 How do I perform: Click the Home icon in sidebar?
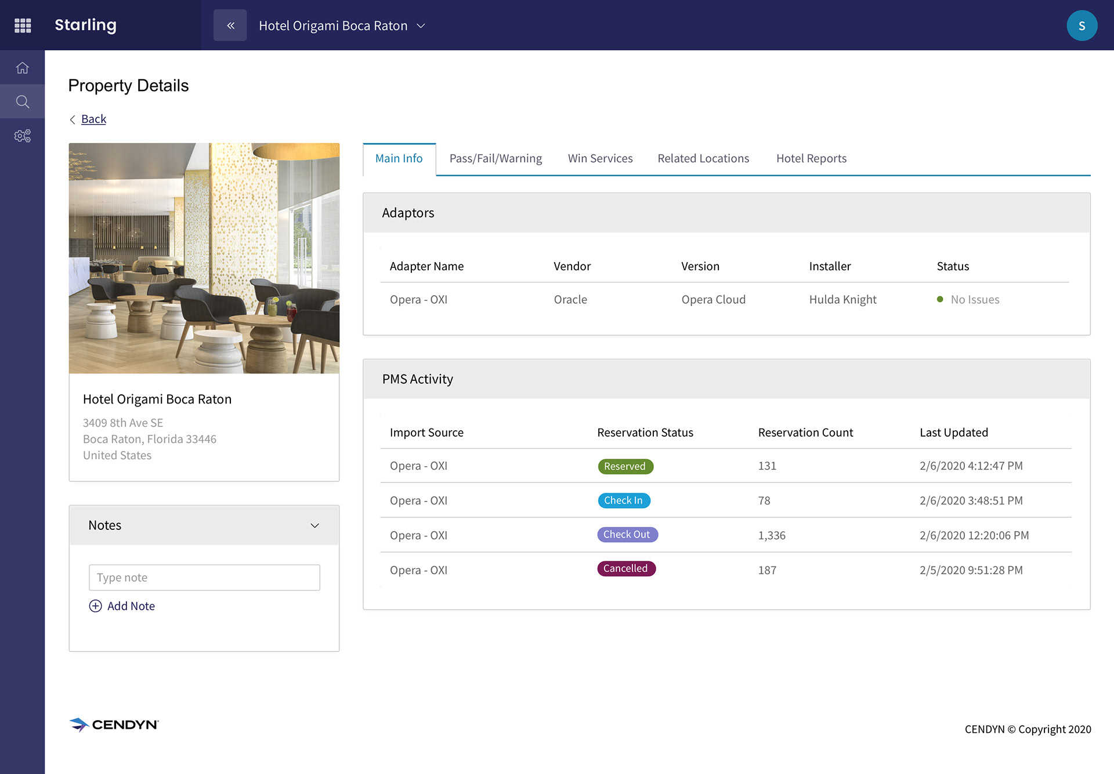pos(22,68)
